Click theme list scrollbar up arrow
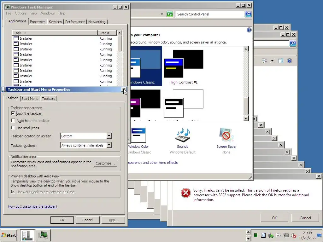Viewport: 323px width, 242px height. pyautogui.click(x=246, y=49)
